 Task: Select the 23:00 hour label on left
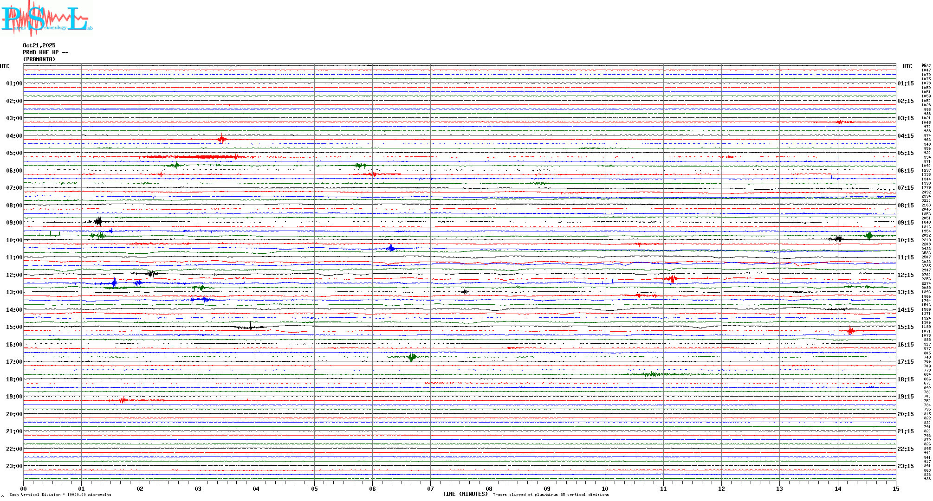tap(14, 466)
